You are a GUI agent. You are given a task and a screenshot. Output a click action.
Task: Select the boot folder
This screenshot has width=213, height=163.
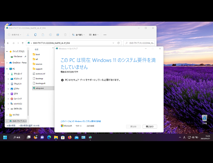point(38,55)
